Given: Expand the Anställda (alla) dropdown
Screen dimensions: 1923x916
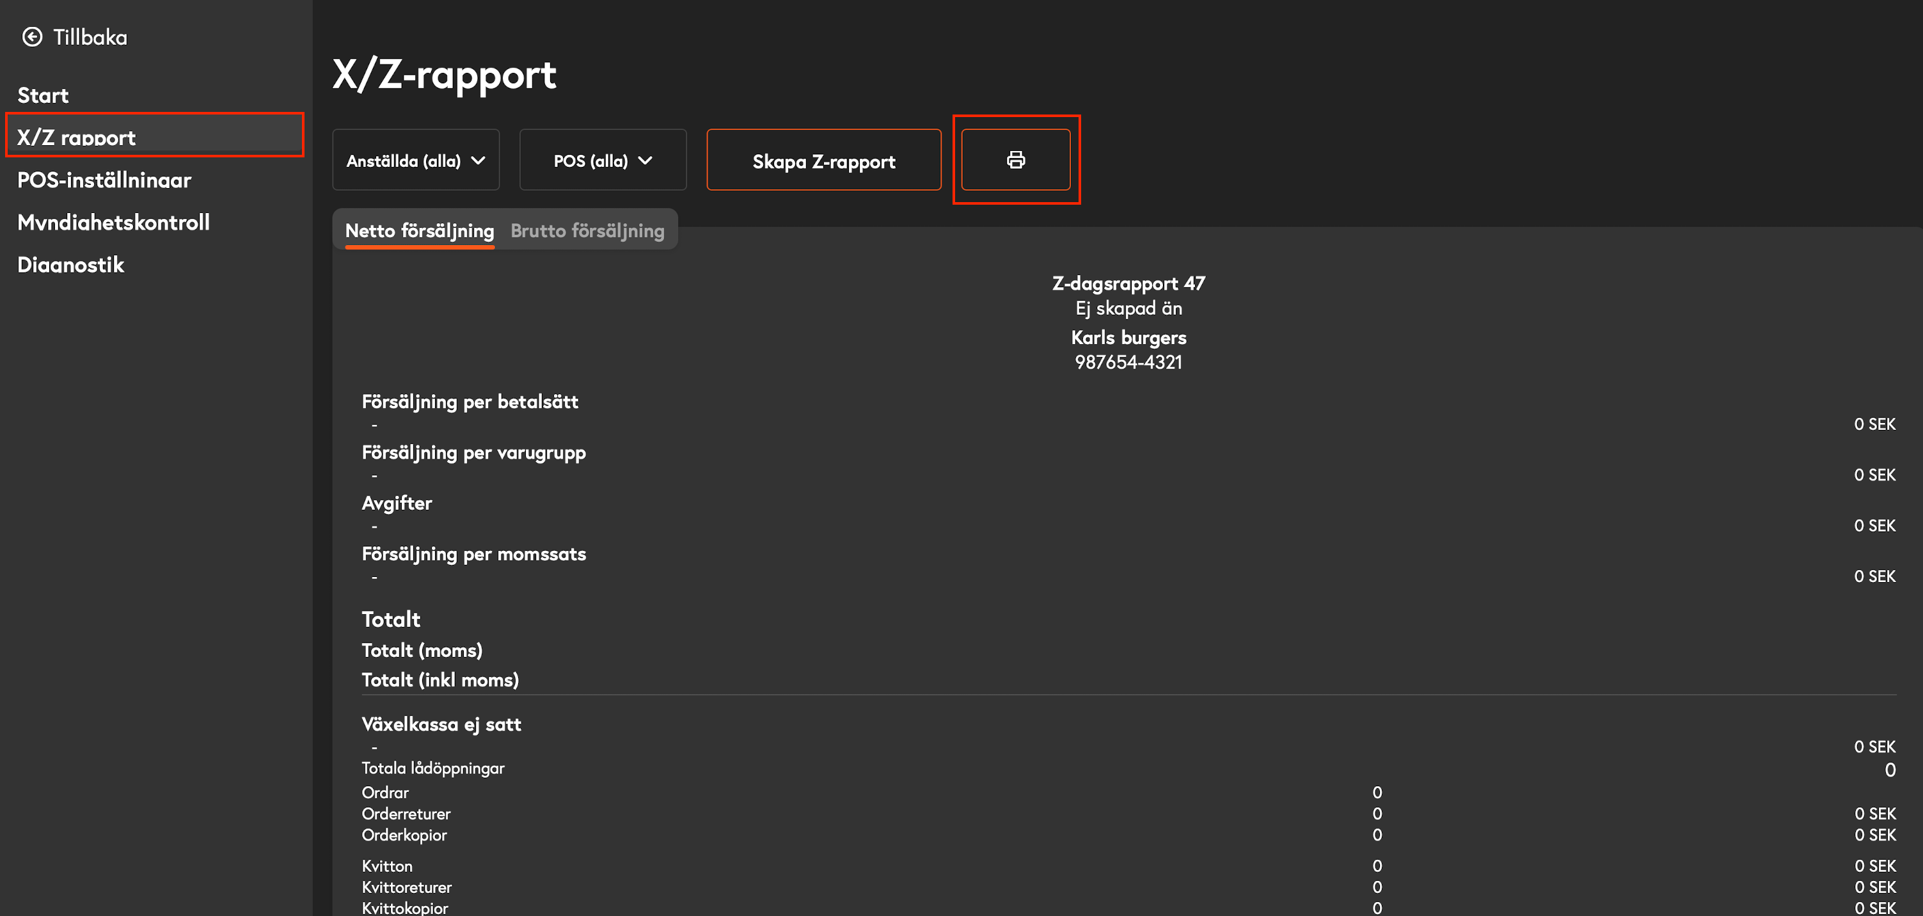Looking at the screenshot, I should [416, 160].
